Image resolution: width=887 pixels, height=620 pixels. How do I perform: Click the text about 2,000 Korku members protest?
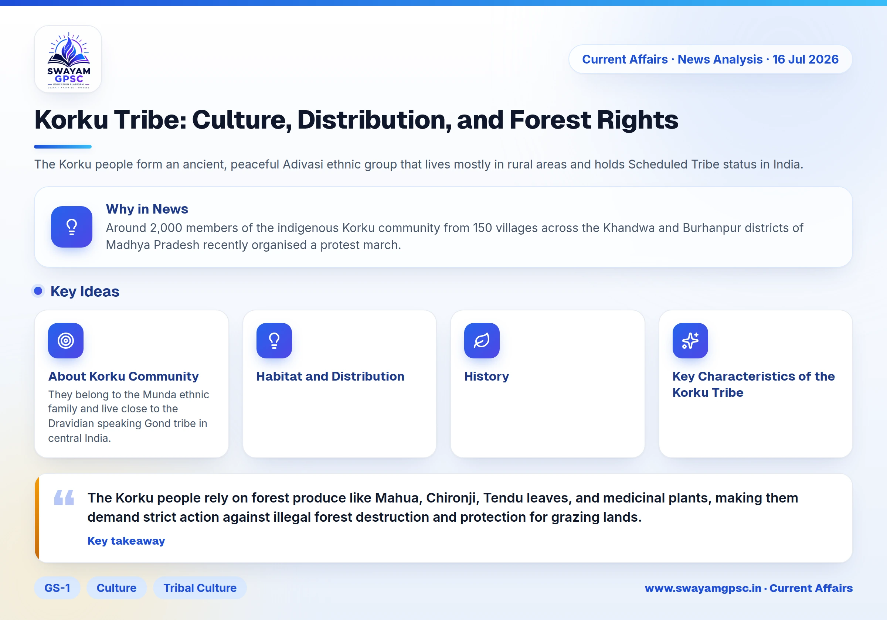coord(454,236)
